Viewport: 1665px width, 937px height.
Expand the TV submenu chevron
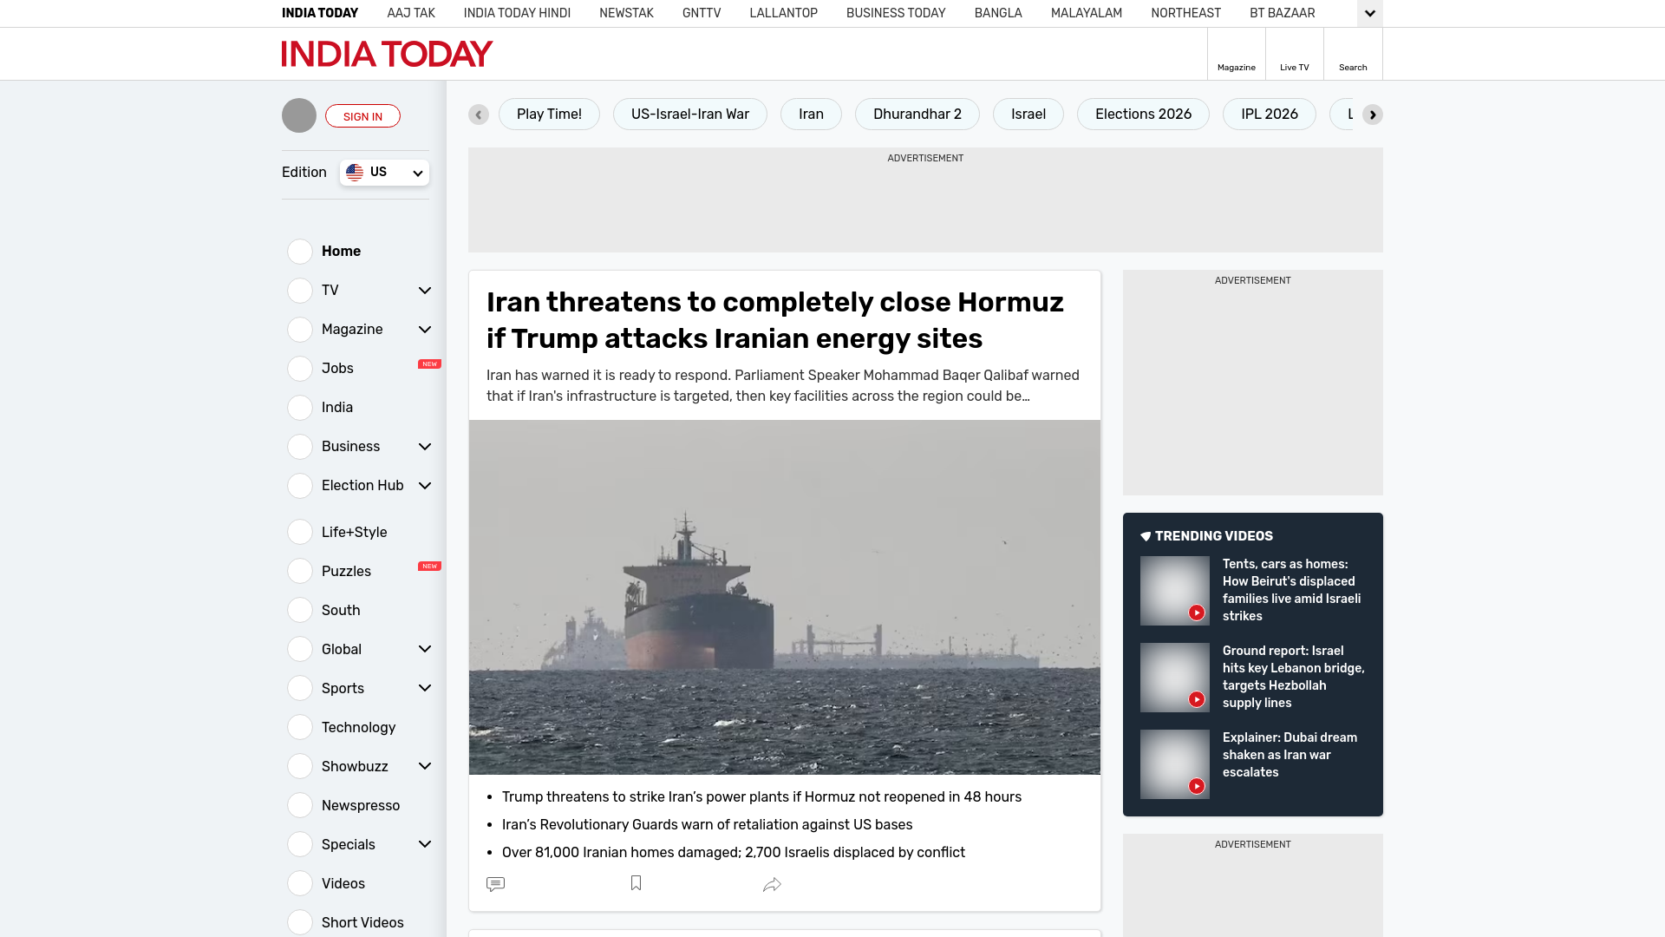coord(425,291)
